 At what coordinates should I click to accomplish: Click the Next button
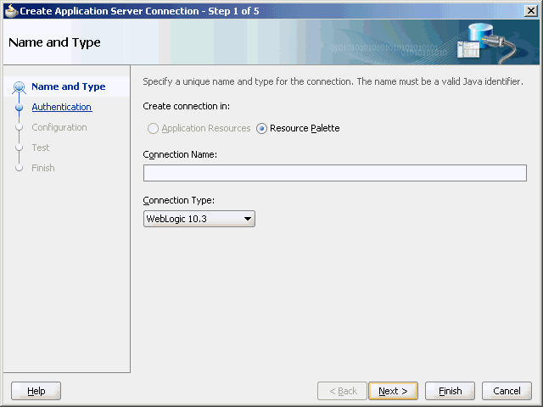pyautogui.click(x=393, y=391)
